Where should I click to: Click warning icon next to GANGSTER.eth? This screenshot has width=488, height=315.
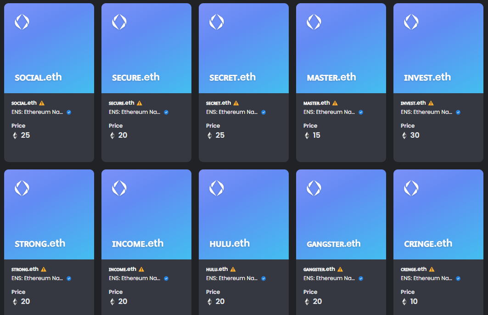point(340,269)
